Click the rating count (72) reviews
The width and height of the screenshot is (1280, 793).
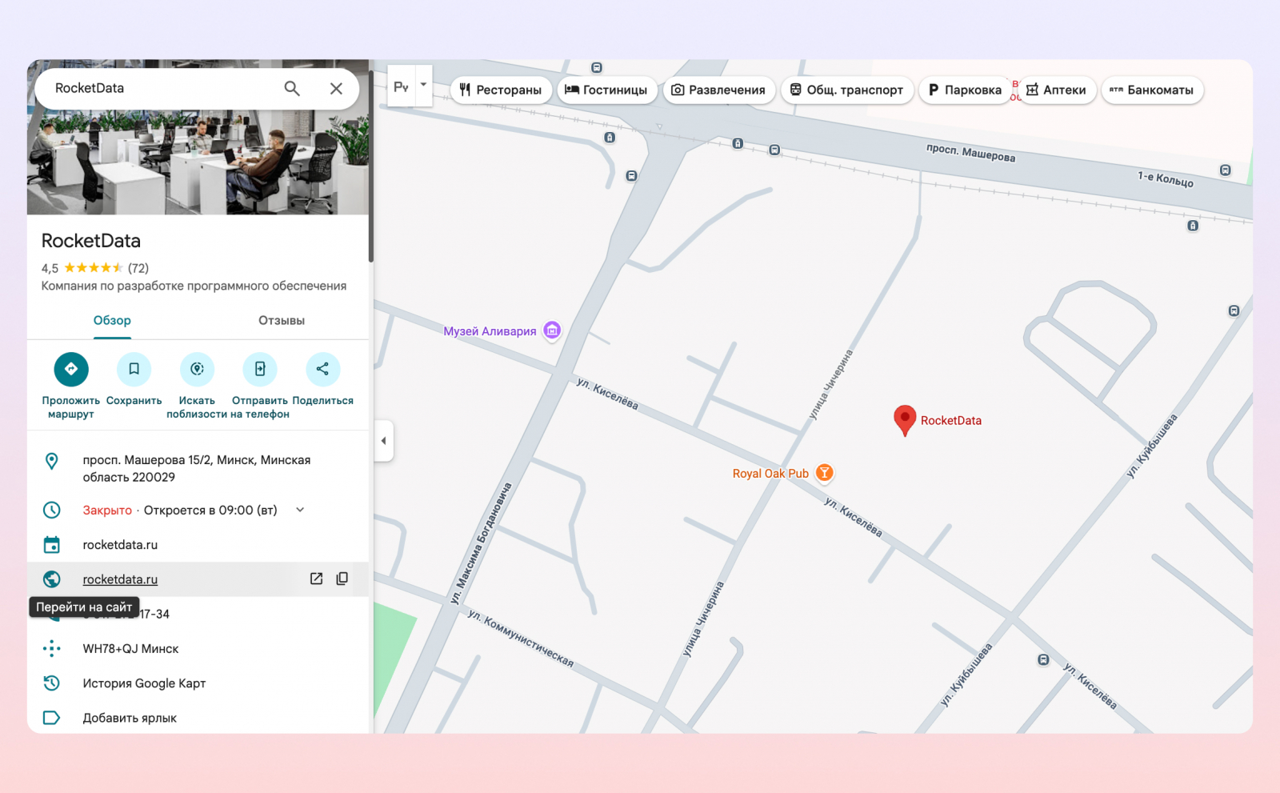pos(138,268)
